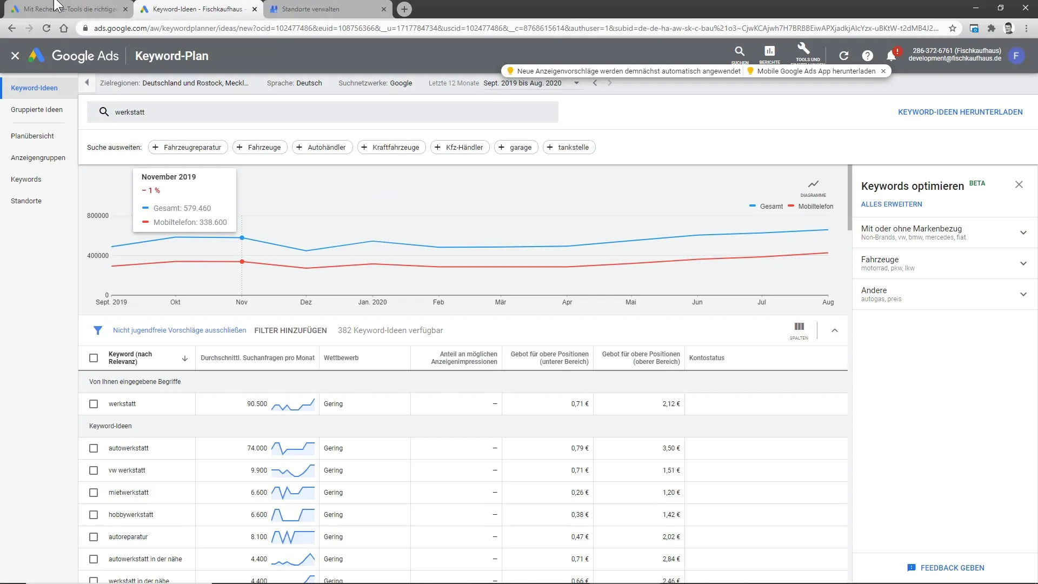Click the Gesamt blue legend swatch

coord(752,206)
